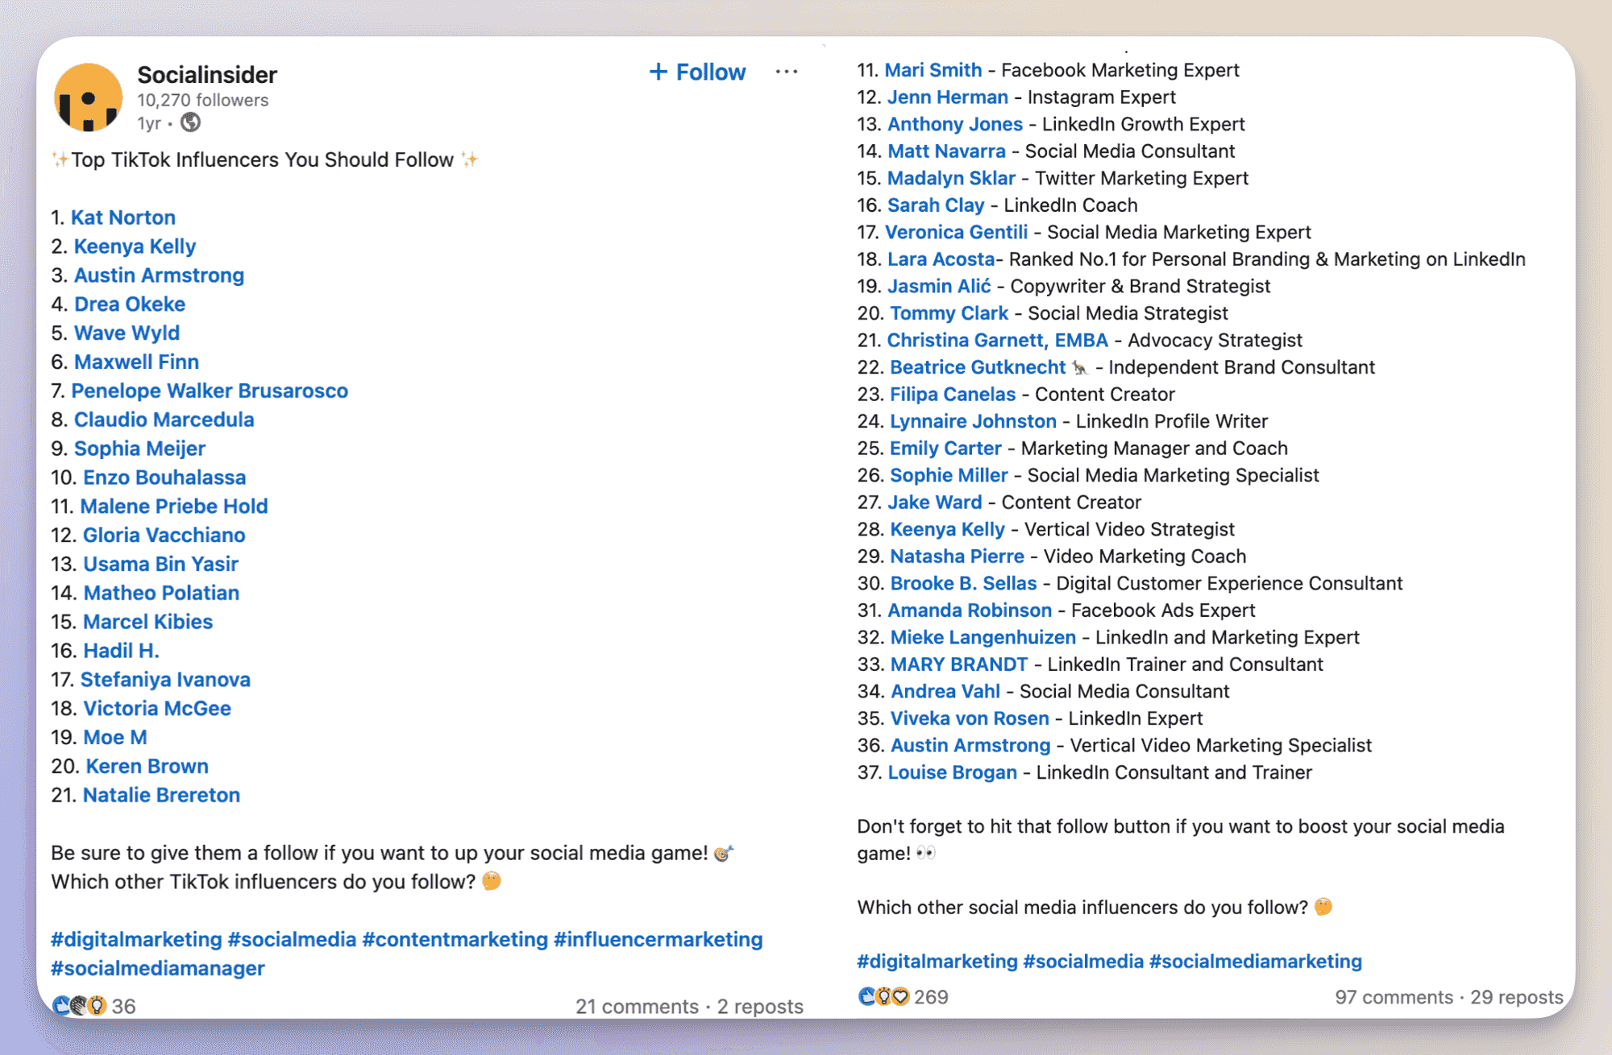
Task: Open Enzo Bouhalassa's profile
Action: (164, 478)
